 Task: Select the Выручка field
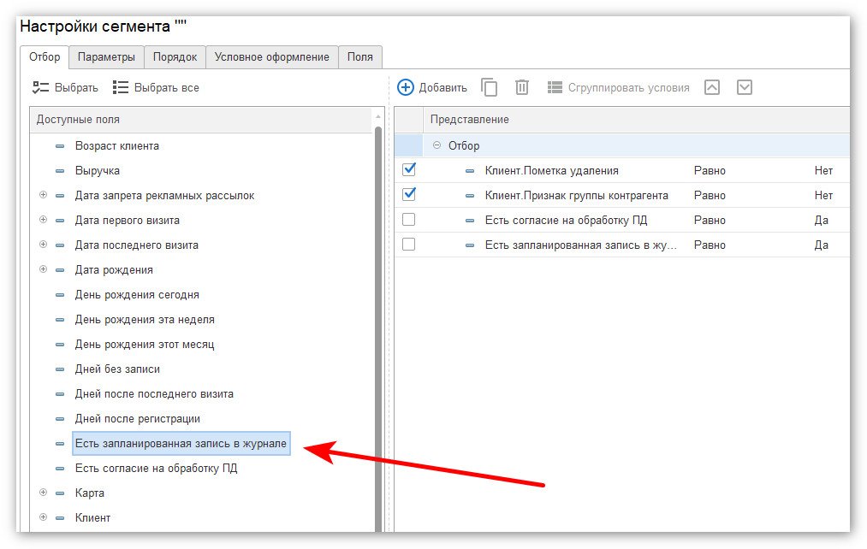[98, 171]
